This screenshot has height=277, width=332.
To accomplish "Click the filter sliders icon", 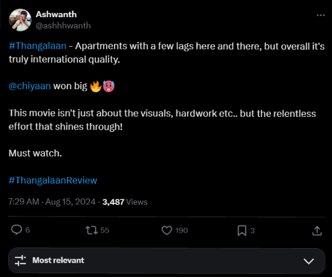I will point(20,260).
